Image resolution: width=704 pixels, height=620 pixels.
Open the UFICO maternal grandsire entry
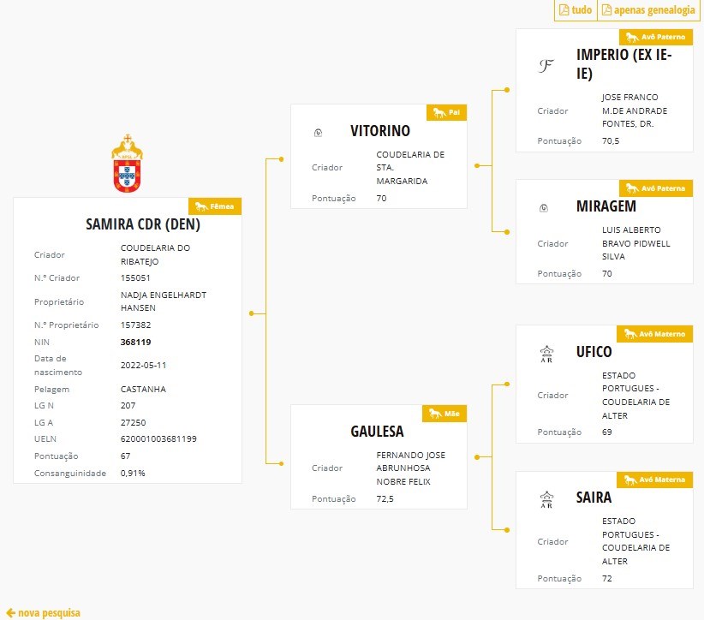[594, 351]
